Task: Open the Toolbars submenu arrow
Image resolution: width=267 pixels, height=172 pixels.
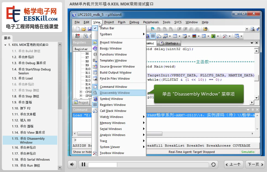Action: [144, 34]
